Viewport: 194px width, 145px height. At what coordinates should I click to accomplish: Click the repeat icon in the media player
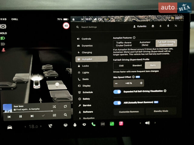[65, 106]
